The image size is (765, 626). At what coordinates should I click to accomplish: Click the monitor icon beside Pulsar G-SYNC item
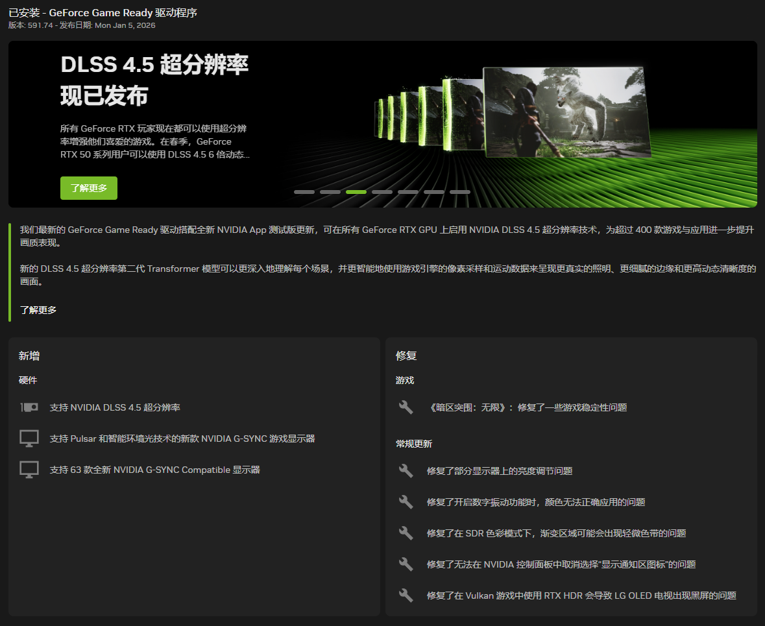tap(29, 438)
